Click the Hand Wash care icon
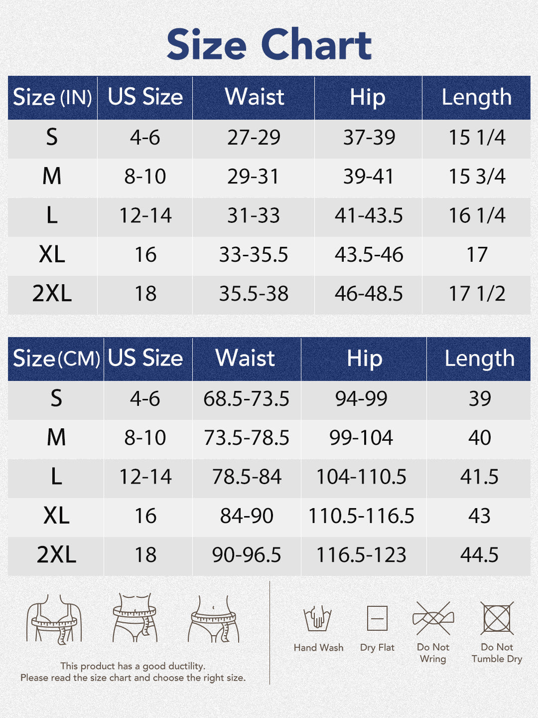This screenshot has height=718, width=538. tap(318, 618)
